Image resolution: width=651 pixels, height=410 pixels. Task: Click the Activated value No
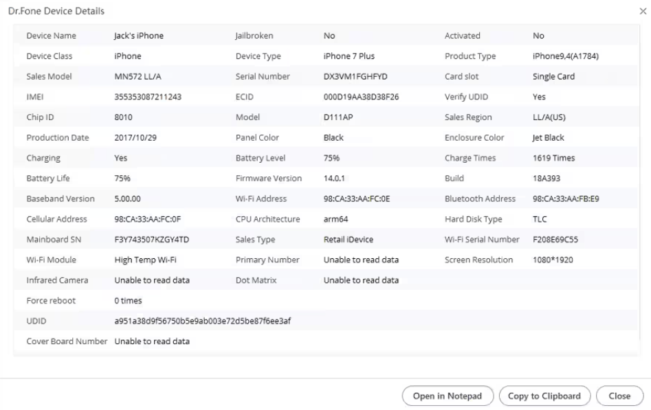coord(538,36)
